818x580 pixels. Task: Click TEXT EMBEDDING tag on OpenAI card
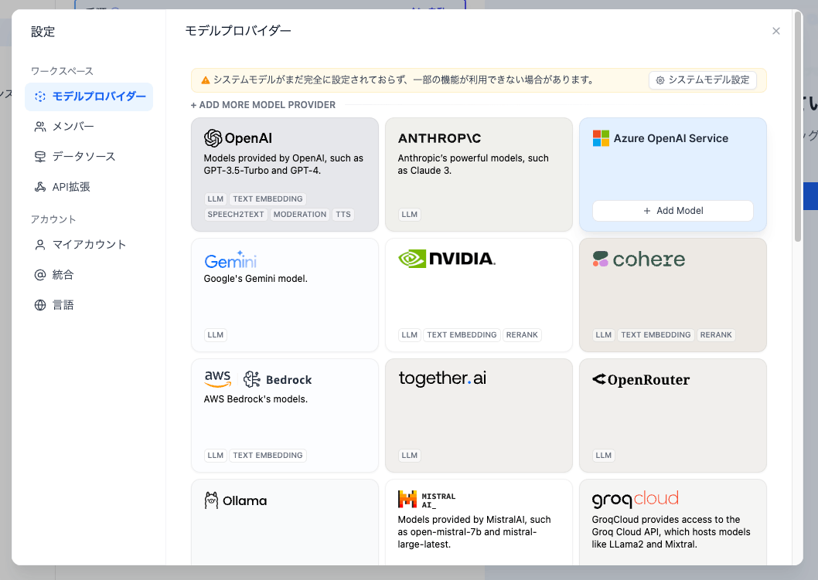click(268, 199)
